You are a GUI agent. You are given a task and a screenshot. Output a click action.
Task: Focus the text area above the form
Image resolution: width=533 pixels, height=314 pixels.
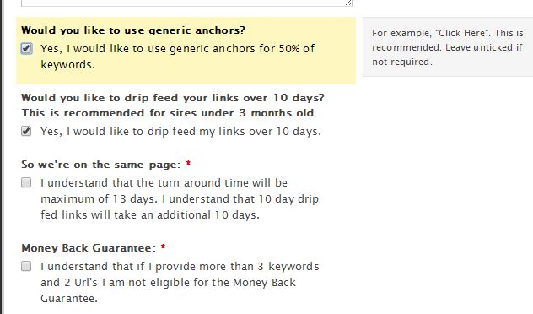click(186, 3)
